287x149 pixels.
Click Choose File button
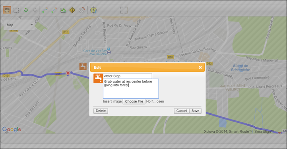tap(134, 101)
